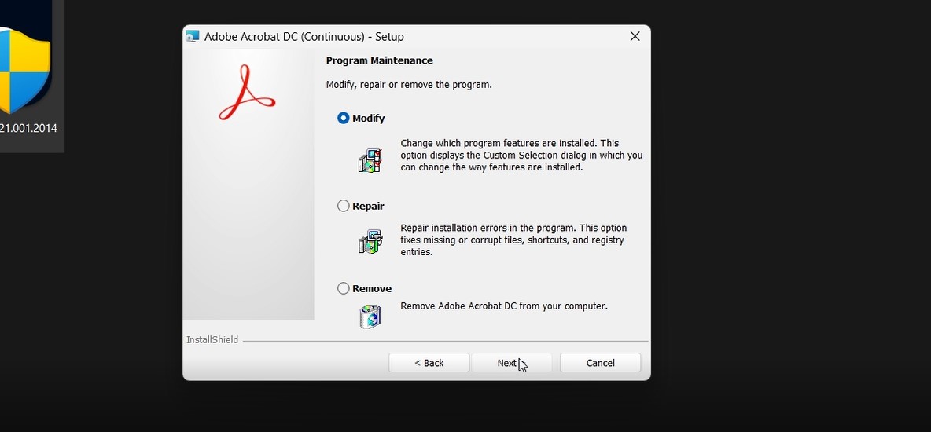Click the InstallShield label
This screenshot has width=931, height=432.
click(212, 340)
